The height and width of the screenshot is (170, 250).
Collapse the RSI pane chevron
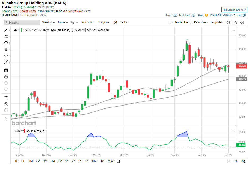coord(234,131)
